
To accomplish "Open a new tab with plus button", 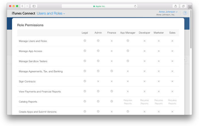I will click(190, 7).
